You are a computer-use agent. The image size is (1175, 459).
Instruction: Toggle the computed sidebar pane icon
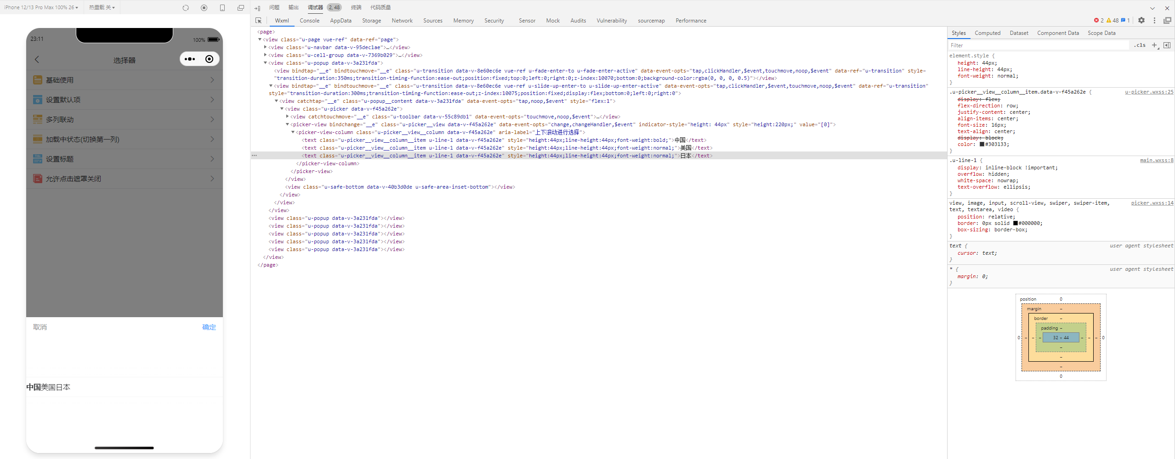point(1167,45)
